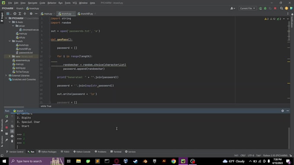The width and height of the screenshot is (294, 165).
Task: Click the restore layout icon in Run panel
Action: tap(6, 134)
